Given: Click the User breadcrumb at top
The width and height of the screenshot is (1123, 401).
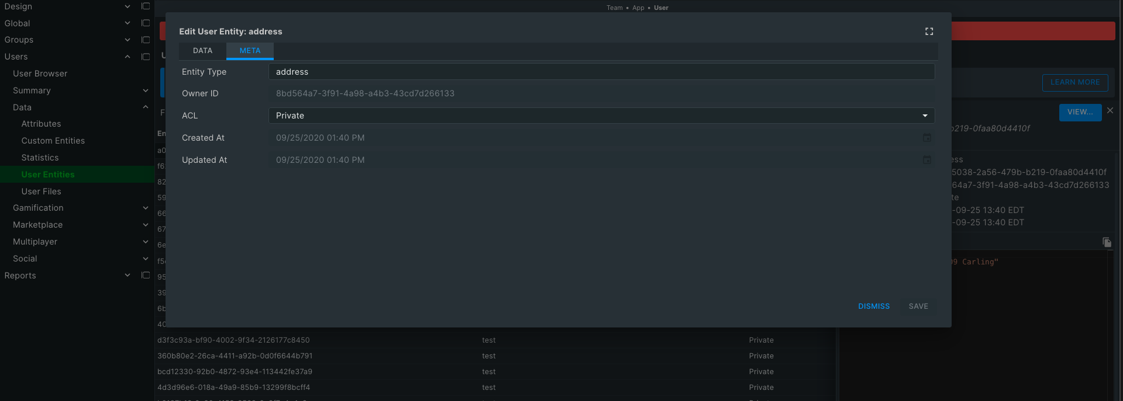Looking at the screenshot, I should (x=661, y=8).
